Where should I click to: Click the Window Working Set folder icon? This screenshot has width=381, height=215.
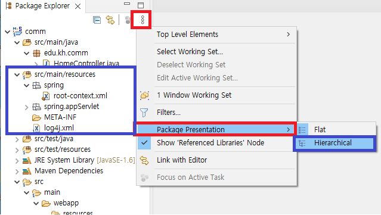click(x=144, y=95)
